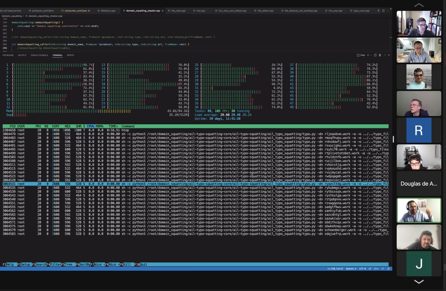This screenshot has width=446, height=291.
Task: Open the terminal profile dropdown arrow
Action: pos(371,55)
